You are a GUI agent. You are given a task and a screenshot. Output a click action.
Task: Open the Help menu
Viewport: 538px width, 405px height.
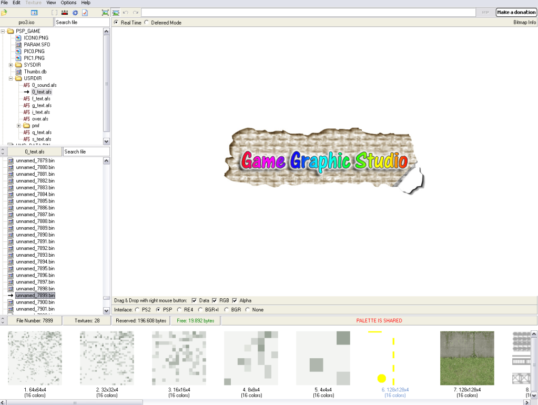pos(86,3)
